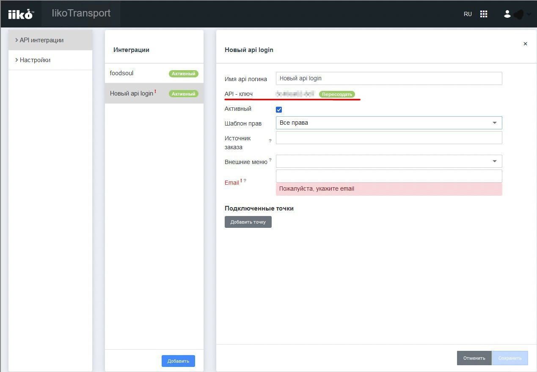Screen dimensions: 537x372
Task: Expand the user account menu chevron
Action: click(529, 14)
